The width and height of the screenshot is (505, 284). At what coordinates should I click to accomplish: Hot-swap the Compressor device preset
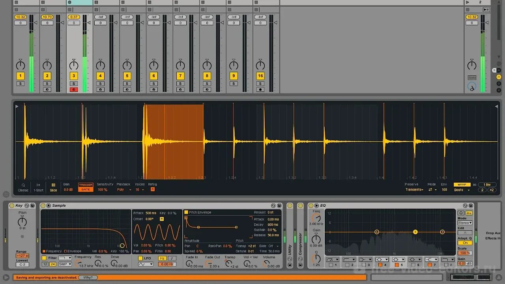point(300,259)
